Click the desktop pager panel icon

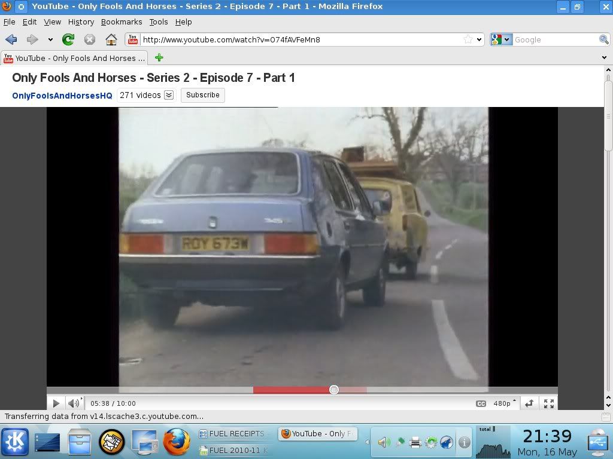point(47,442)
